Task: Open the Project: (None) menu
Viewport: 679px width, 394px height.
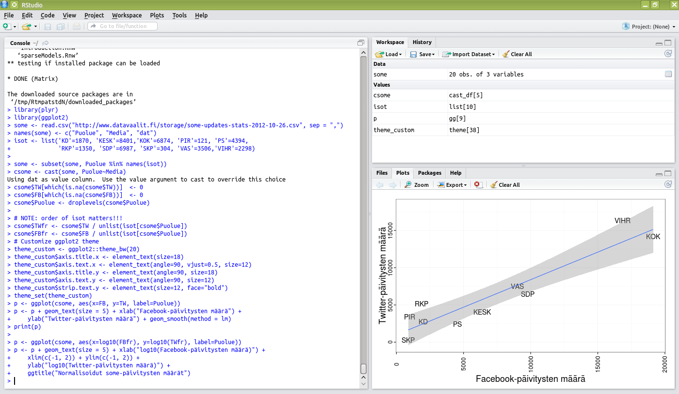Action: [648, 27]
